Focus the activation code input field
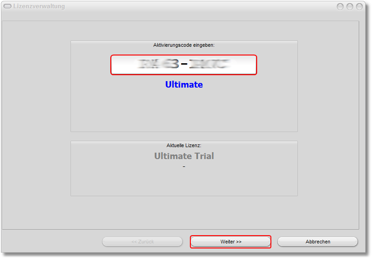Viewport: 372px width, 259px height. coord(183,65)
